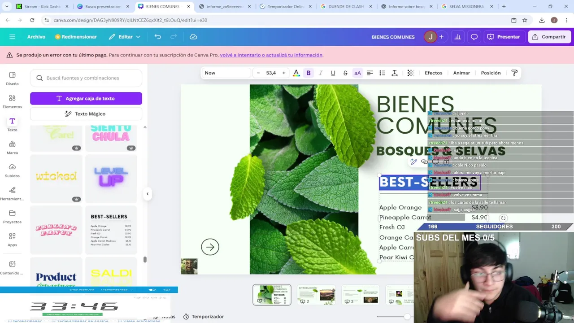Select the Feeling Fancy text style
The width and height of the screenshot is (574, 323).
click(56, 230)
